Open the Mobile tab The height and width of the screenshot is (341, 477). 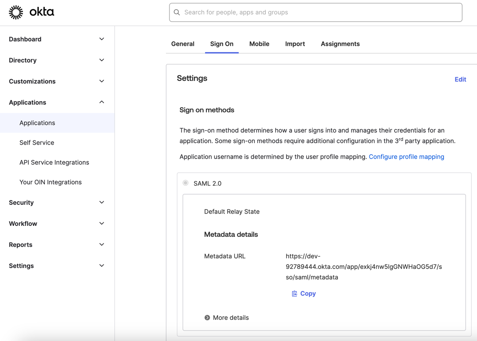(x=259, y=44)
